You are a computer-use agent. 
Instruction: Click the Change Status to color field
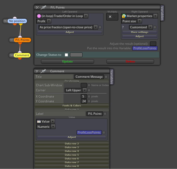pyautogui.click(x=76, y=55)
